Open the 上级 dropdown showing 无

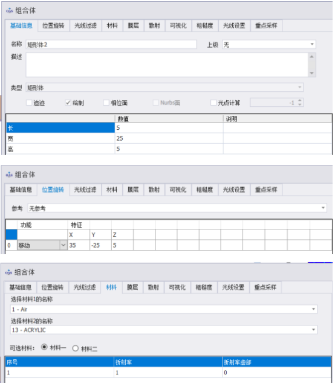pyautogui.click(x=268, y=45)
